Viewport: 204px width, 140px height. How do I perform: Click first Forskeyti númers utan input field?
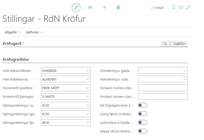point(163,88)
